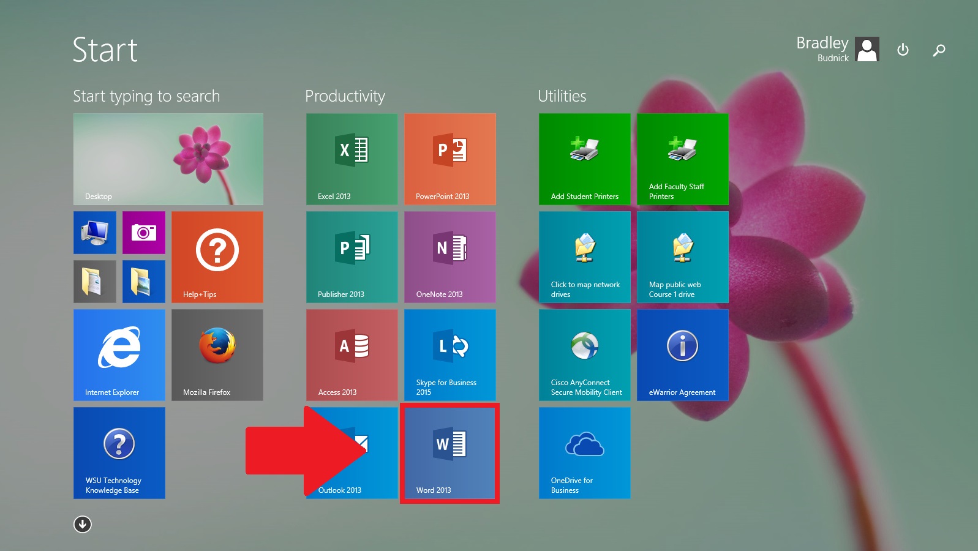Open the Bradley Budnick user account menu
The image size is (978, 551).
coord(837,49)
